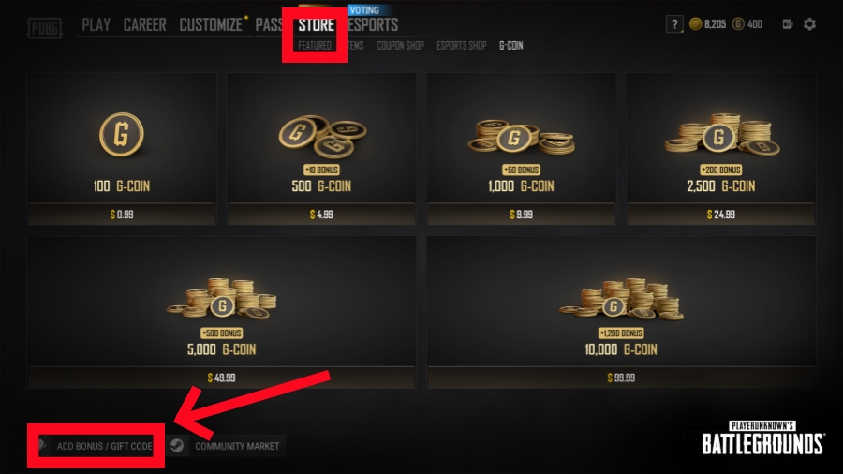Screen dimensions: 843x474
Task: Open the settings gear icon
Action: [x=809, y=24]
